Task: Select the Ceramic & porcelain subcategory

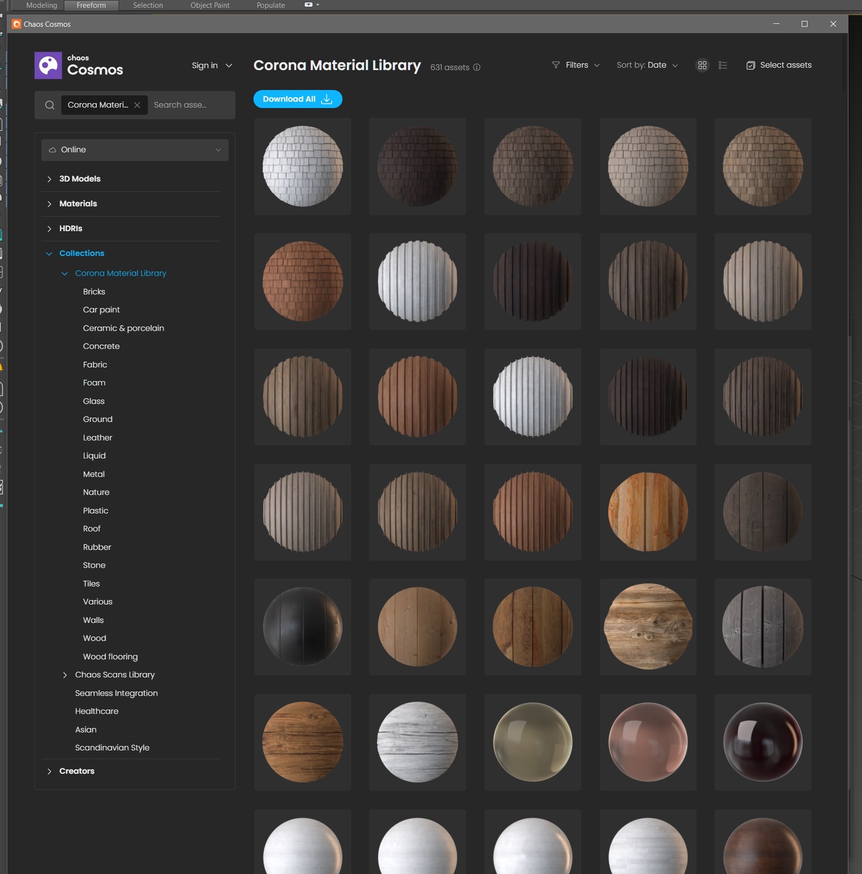Action: [124, 328]
